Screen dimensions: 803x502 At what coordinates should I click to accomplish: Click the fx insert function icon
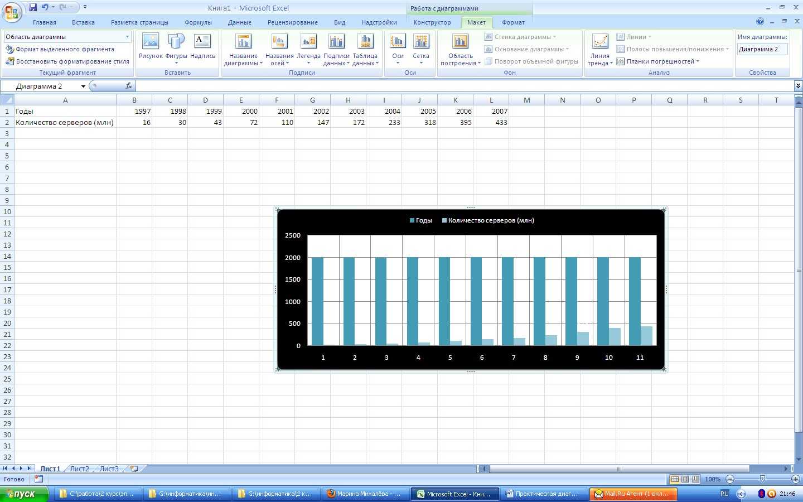(x=129, y=86)
